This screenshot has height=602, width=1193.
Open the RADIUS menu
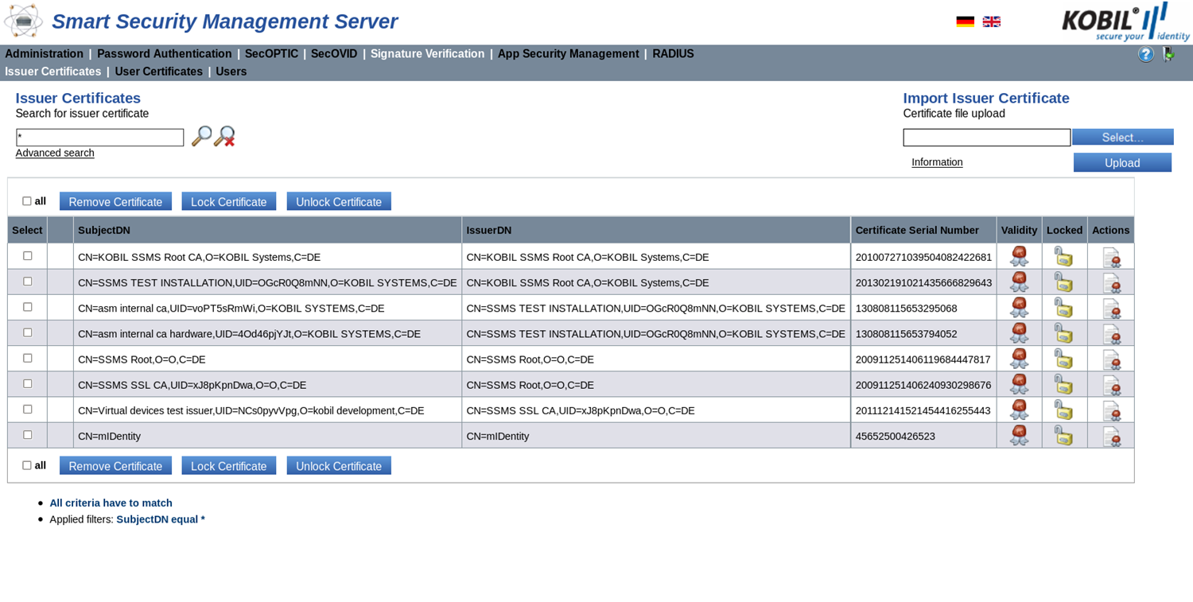click(673, 54)
